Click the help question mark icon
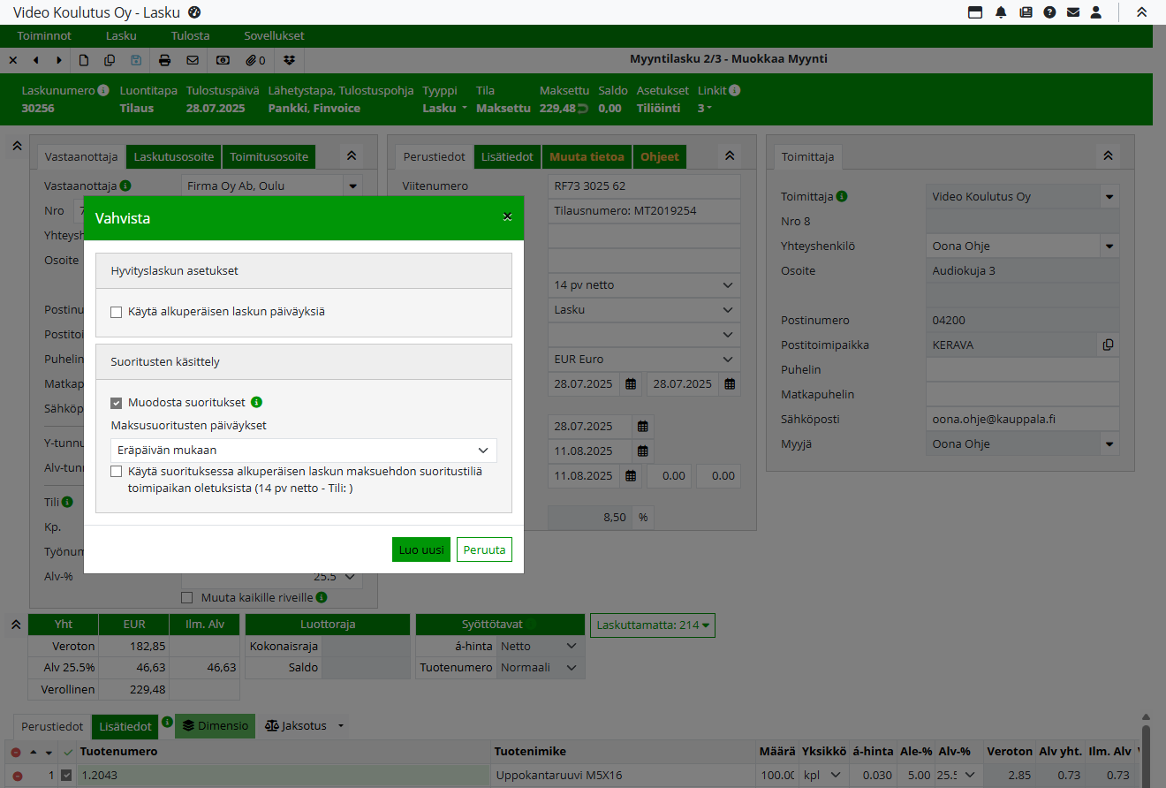The image size is (1166, 788). click(1049, 12)
